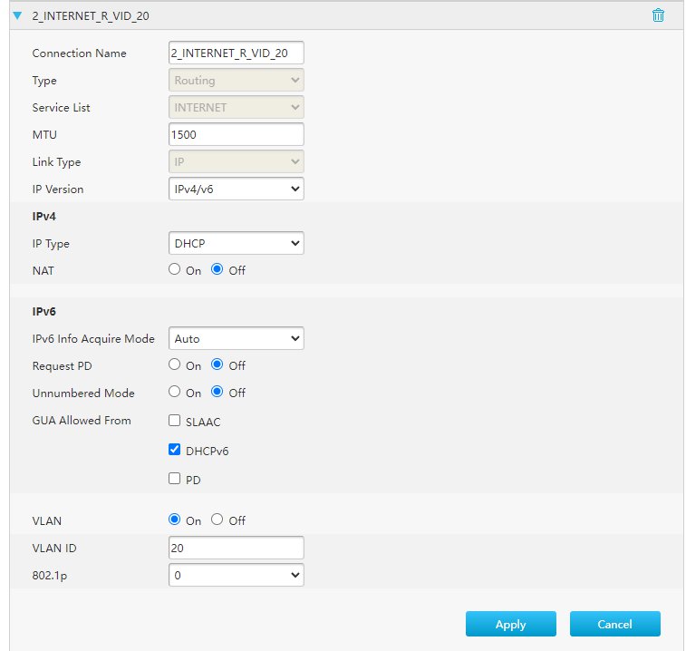Enable Request PD
Screen dimensions: 686x651
pos(175,365)
